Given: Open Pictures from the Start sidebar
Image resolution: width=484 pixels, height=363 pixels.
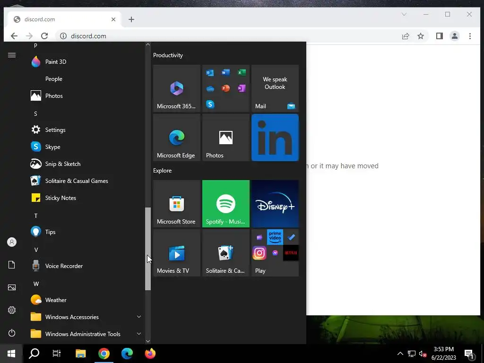Looking at the screenshot, I should click(12, 287).
